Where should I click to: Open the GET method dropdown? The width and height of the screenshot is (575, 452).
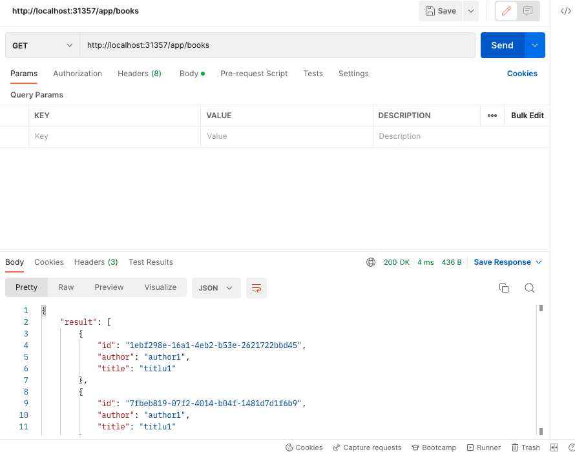(42, 45)
